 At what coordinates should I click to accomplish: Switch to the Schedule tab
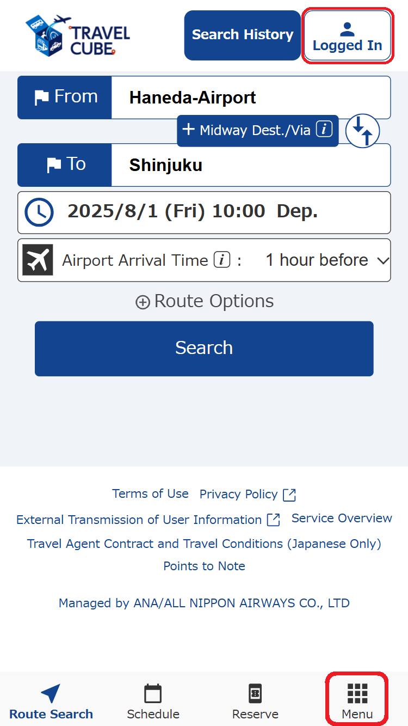tap(153, 703)
